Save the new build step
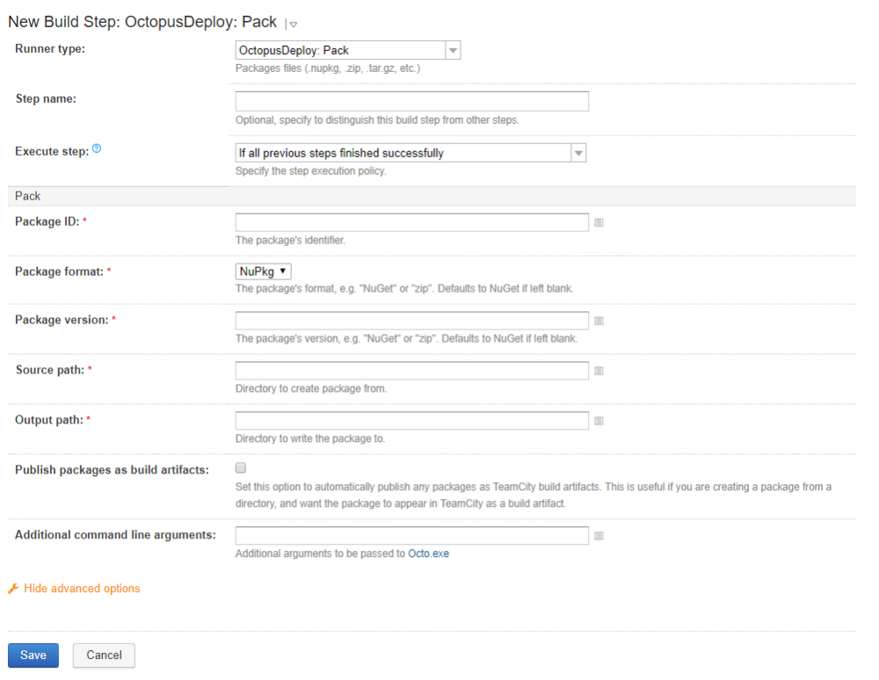Image resolution: width=879 pixels, height=680 pixels. [x=33, y=655]
